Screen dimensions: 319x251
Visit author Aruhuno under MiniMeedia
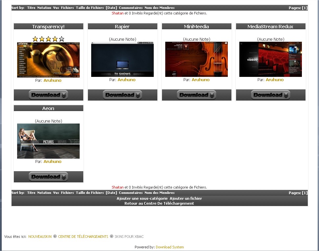click(x=200, y=80)
